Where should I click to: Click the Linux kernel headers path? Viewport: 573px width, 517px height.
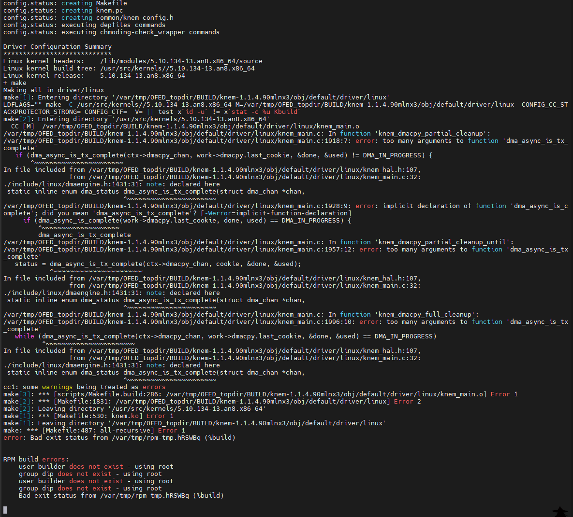(x=181, y=61)
